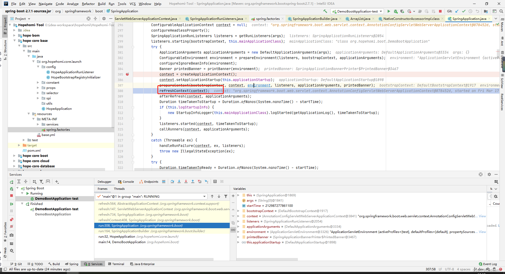Expand the bootstrapContext variable
The height and width of the screenshot is (274, 505).
click(x=238, y=211)
